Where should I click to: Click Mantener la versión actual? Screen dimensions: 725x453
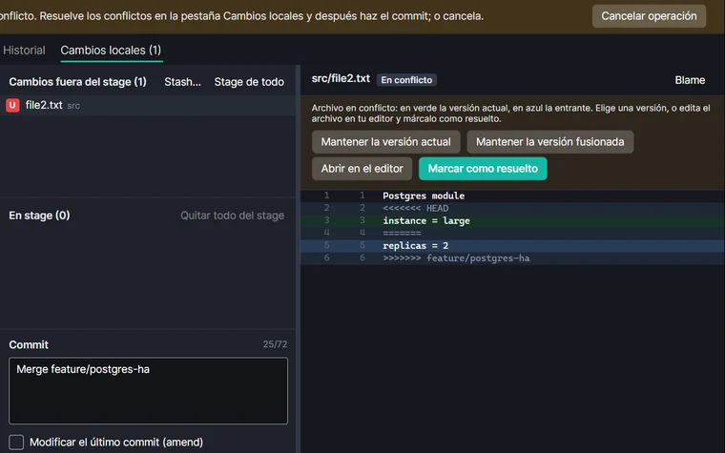coord(385,142)
